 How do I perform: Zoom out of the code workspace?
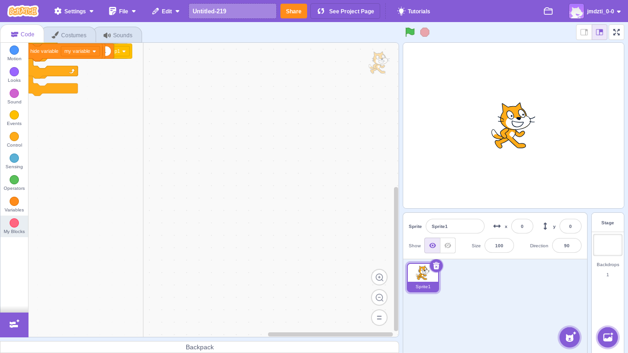(379, 297)
